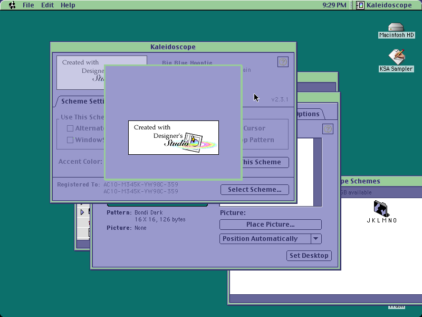The width and height of the screenshot is (422, 317).
Task: Click the white Designer's Studio splash image
Action: 174,137
